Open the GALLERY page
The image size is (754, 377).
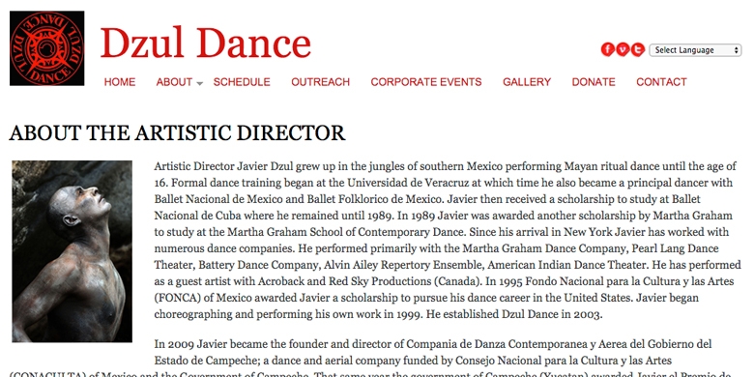pos(527,82)
